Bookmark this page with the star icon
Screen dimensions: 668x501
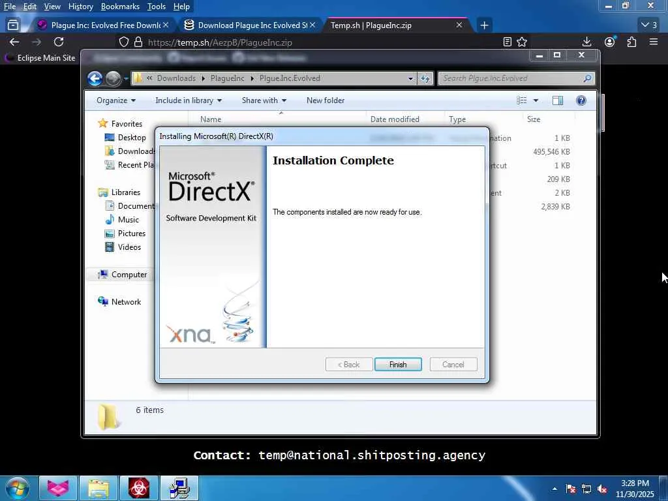click(x=522, y=42)
